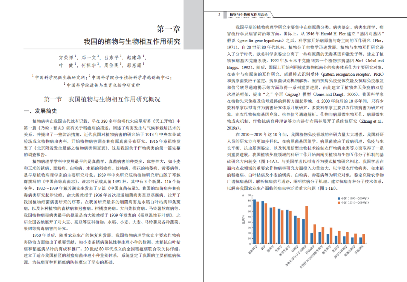Click section heading "第一节 我国植物与生物相互作用研究概况"
This screenshot has width=407, height=282.
pyautogui.click(x=102, y=99)
